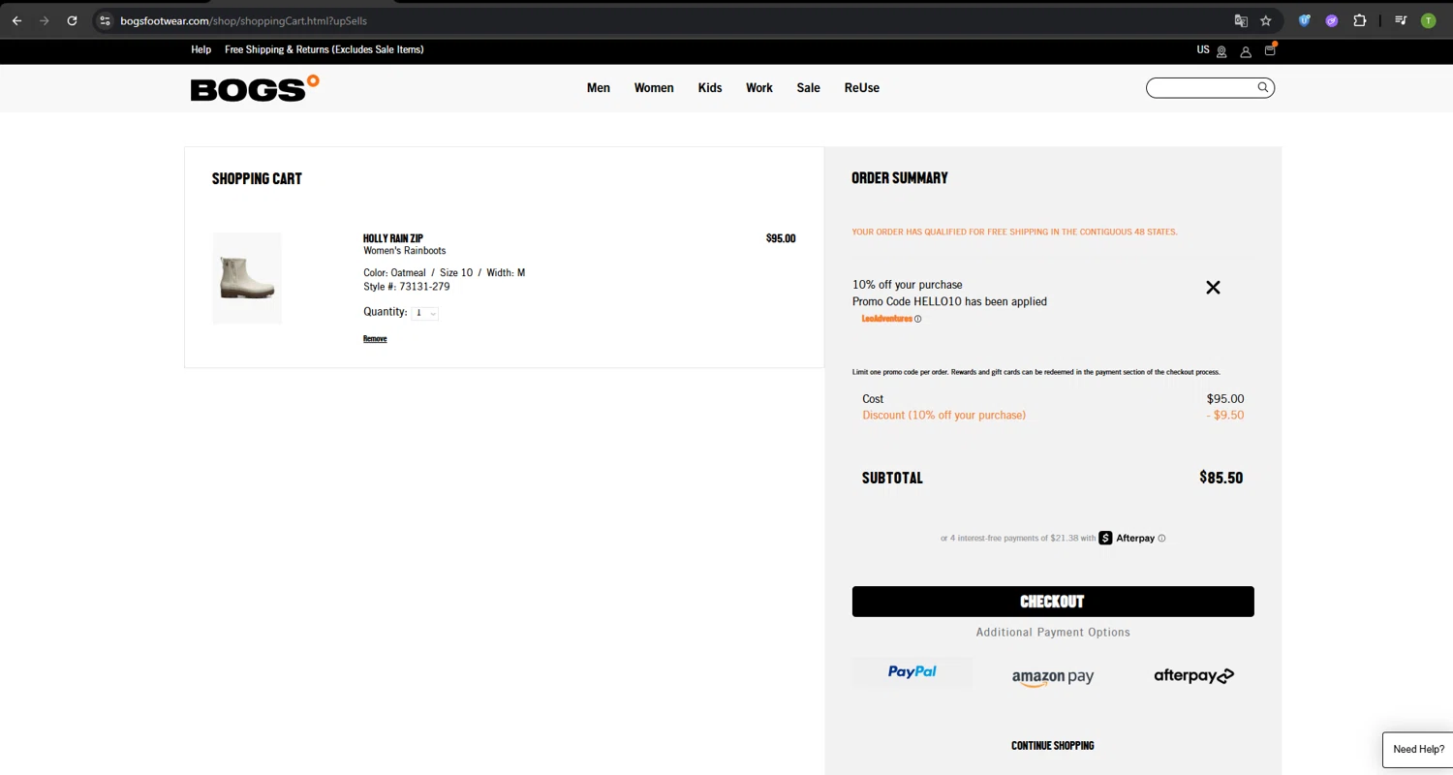Open the shopping bag cart icon
Image resolution: width=1453 pixels, height=775 pixels.
click(x=1270, y=49)
